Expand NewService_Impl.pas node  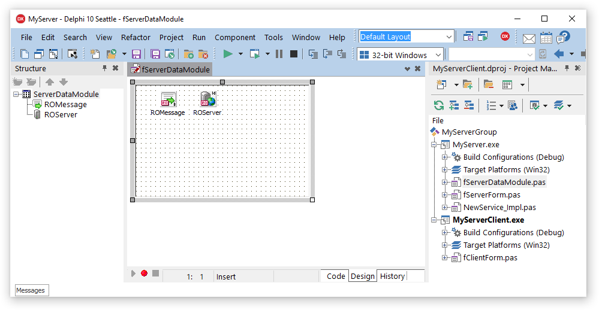[x=445, y=208]
